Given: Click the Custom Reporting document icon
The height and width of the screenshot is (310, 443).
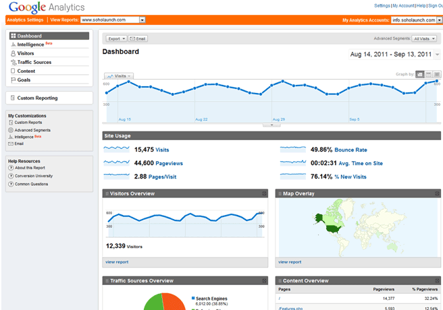Looking at the screenshot, I should pyautogui.click(x=12, y=98).
